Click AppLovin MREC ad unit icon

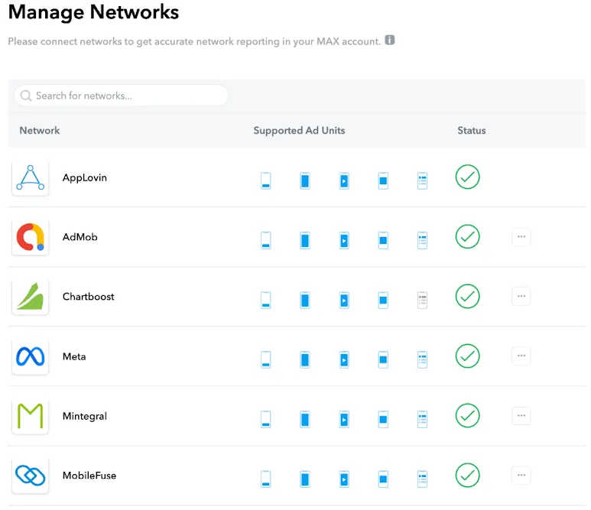(383, 180)
